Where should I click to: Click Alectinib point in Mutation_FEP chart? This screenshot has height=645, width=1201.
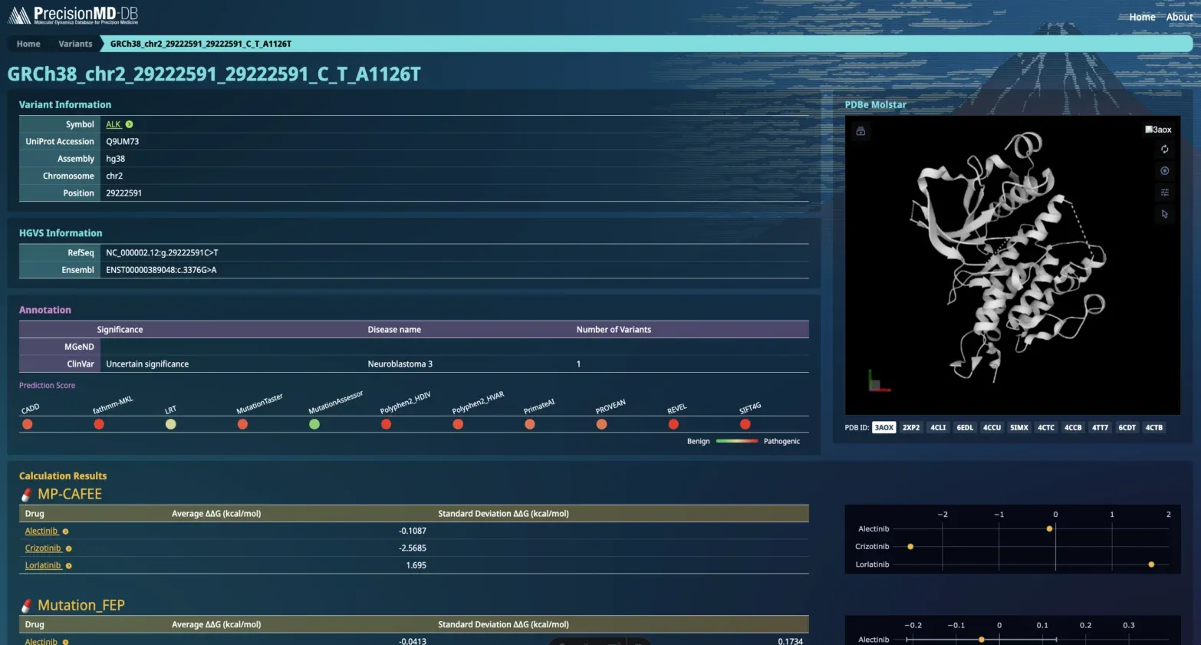pyautogui.click(x=982, y=639)
